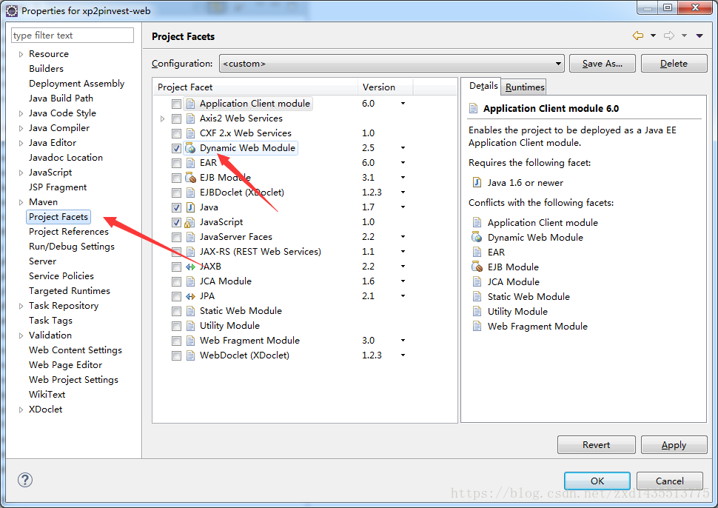
Task: Click the Axis2 Web Services icon
Action: coord(190,118)
